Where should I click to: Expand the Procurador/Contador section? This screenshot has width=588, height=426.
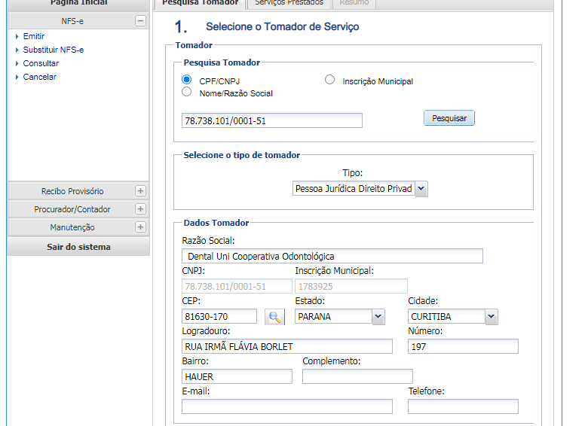[140, 209]
